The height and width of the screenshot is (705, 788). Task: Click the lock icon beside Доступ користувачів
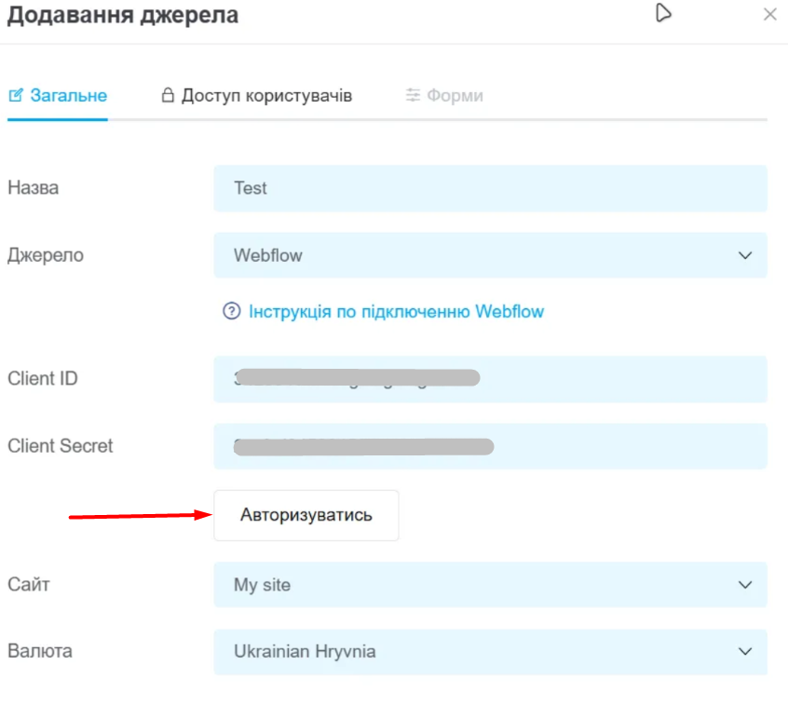(x=169, y=95)
